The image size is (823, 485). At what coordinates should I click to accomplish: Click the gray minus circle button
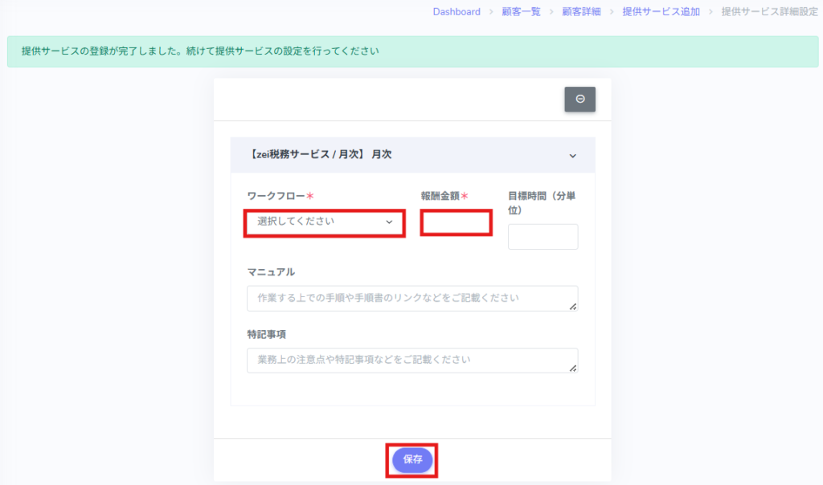[579, 100]
